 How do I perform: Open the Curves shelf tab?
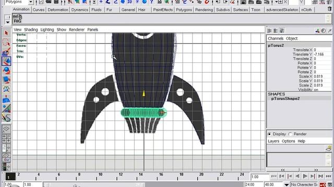[39, 10]
